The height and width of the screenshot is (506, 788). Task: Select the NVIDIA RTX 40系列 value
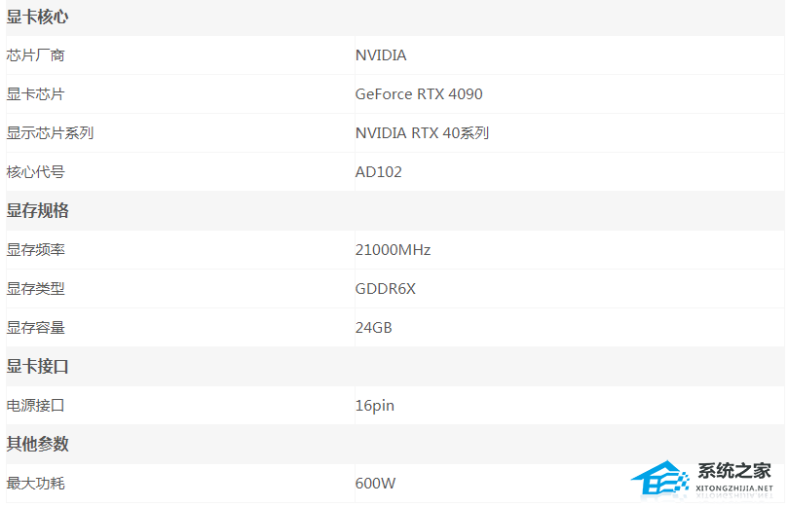422,133
